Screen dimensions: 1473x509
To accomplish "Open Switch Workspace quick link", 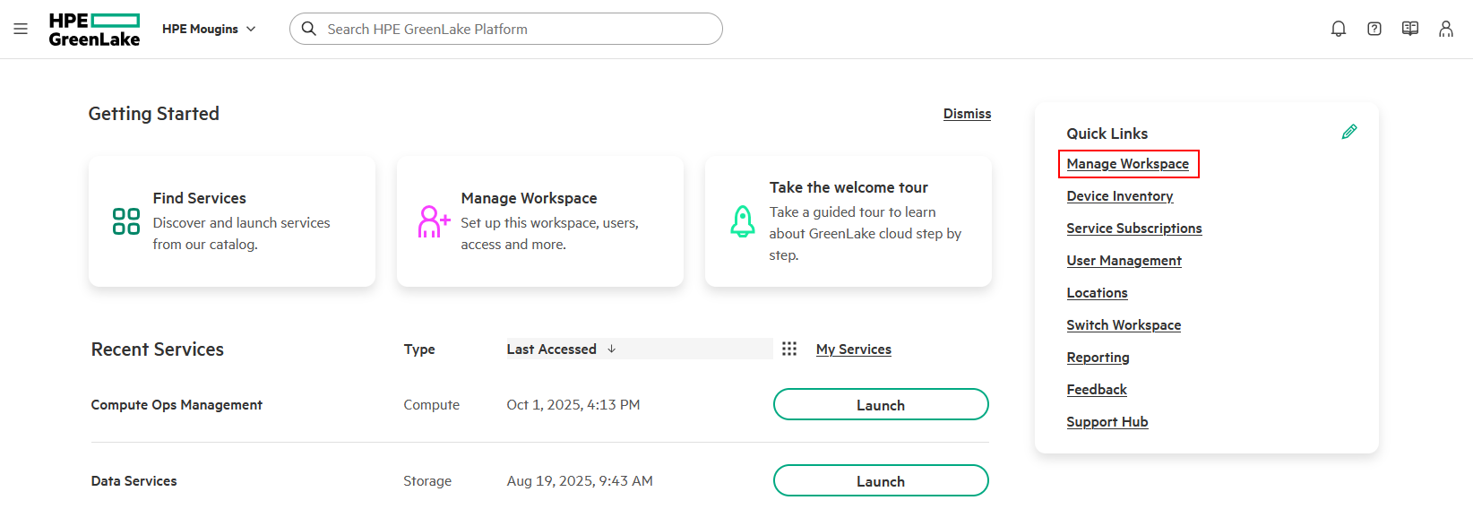I will click(1123, 325).
